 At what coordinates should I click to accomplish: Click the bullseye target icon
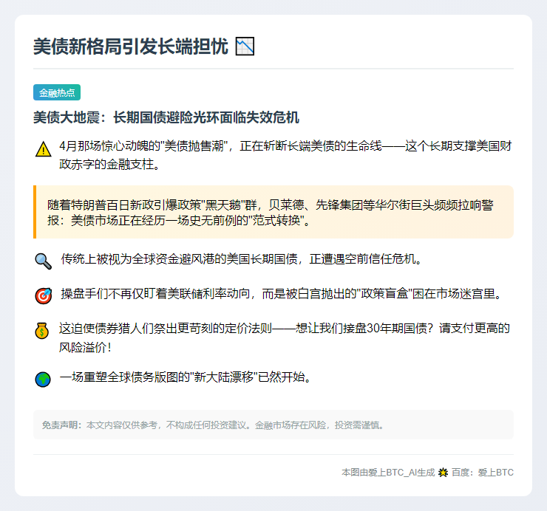point(44,296)
